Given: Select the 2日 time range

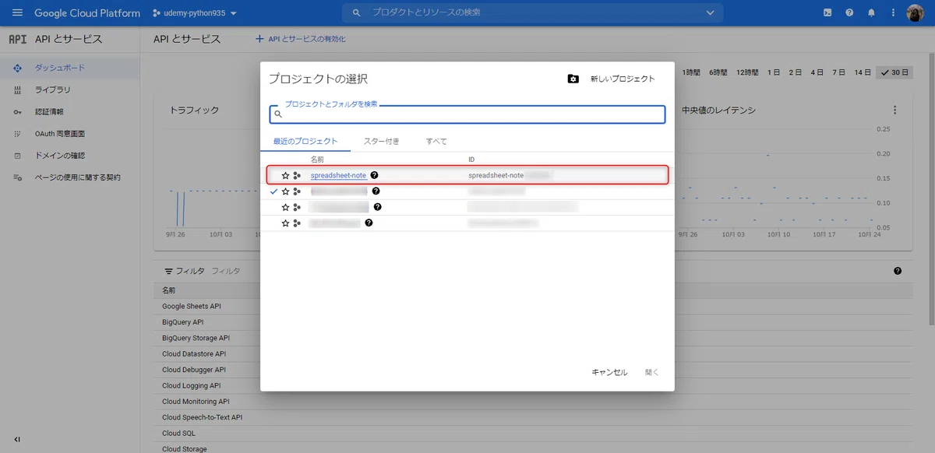Looking at the screenshot, I should (796, 72).
